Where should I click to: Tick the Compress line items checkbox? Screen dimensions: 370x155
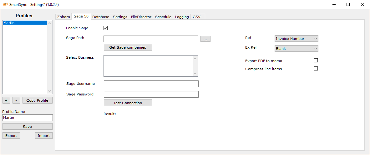316,69
